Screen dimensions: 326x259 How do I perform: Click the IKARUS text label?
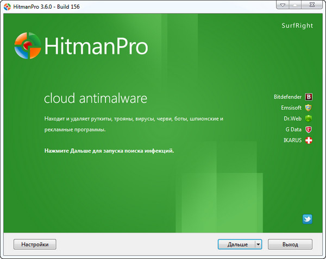pos(292,140)
